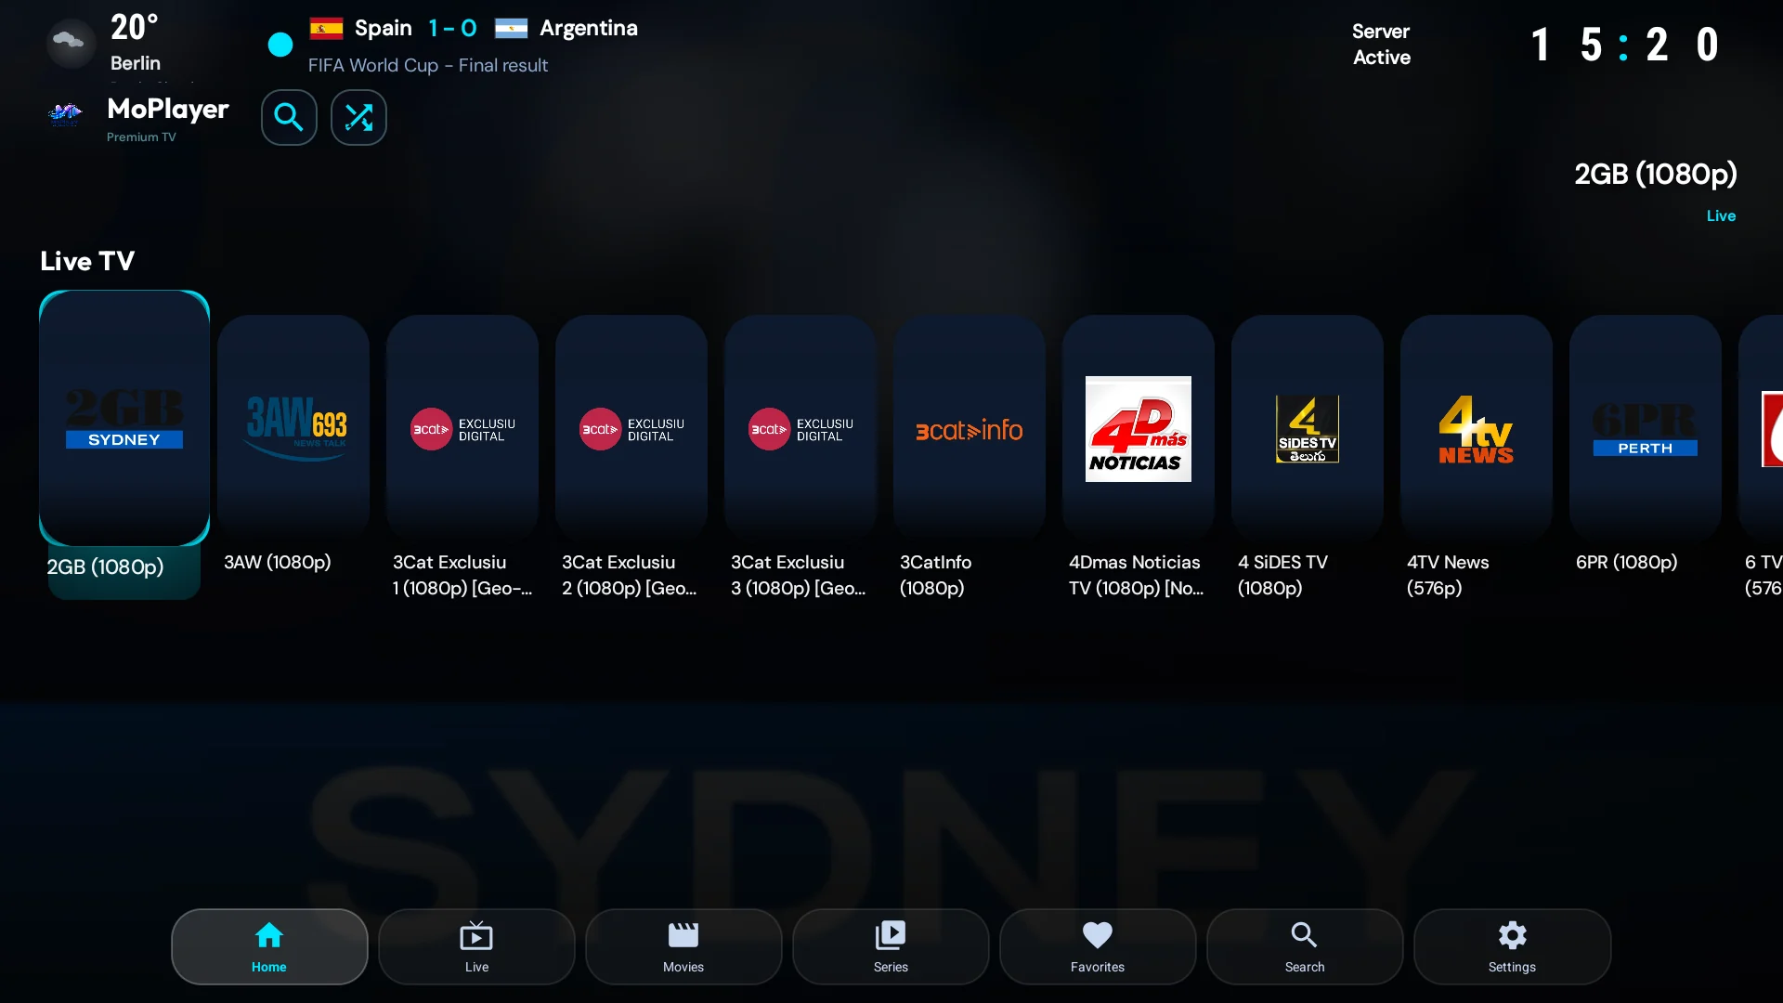Viewport: 1783px width, 1003px height.
Task: Play the 4TV News channel
Action: pyautogui.click(x=1477, y=427)
